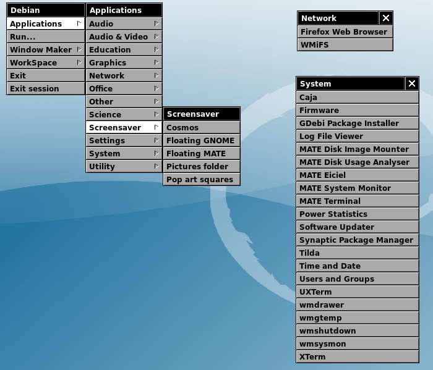Open the WorkSpace submenu
Image resolution: width=433 pixels, height=370 pixels.
pos(46,62)
